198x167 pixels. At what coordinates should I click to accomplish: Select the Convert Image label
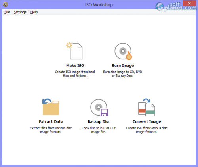[147, 121]
